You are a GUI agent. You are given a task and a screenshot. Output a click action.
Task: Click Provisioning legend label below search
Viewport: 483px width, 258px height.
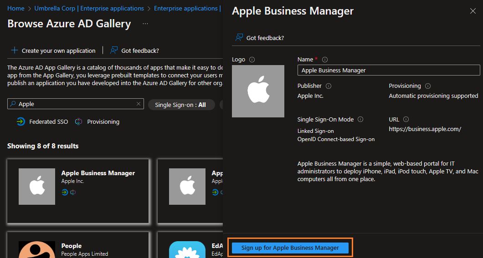point(103,122)
